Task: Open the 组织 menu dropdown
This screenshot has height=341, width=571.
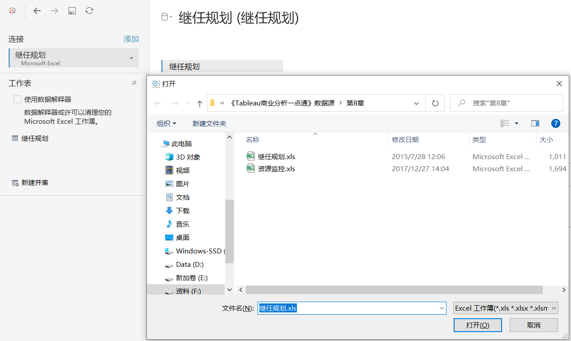Action: click(167, 123)
